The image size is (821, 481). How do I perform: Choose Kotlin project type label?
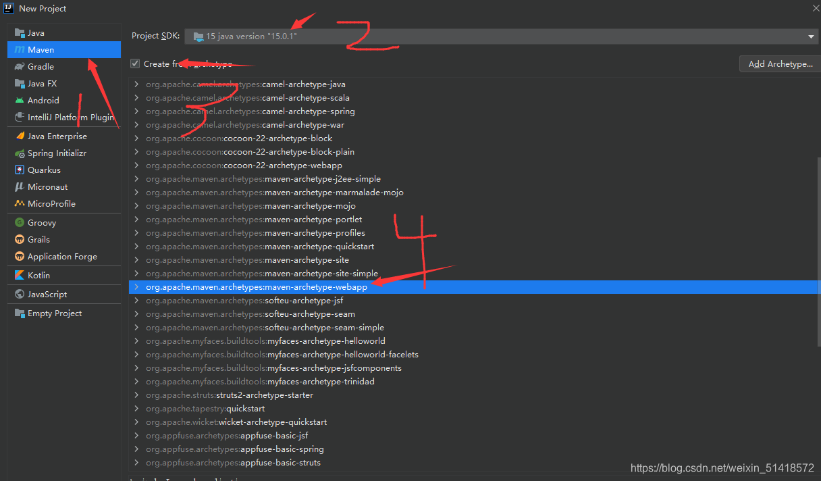(38, 275)
